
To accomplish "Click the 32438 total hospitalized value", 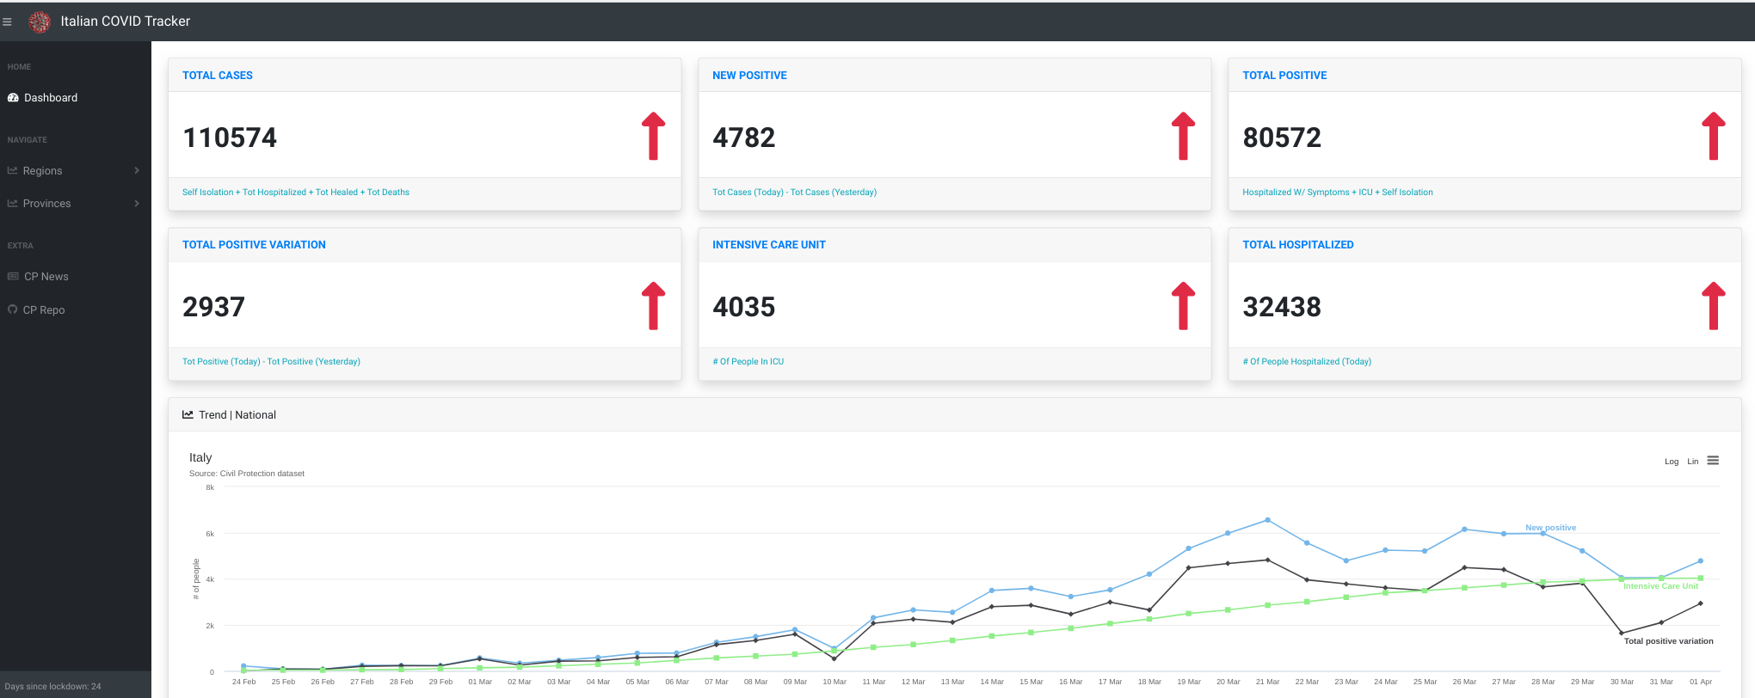I will click(x=1282, y=307).
